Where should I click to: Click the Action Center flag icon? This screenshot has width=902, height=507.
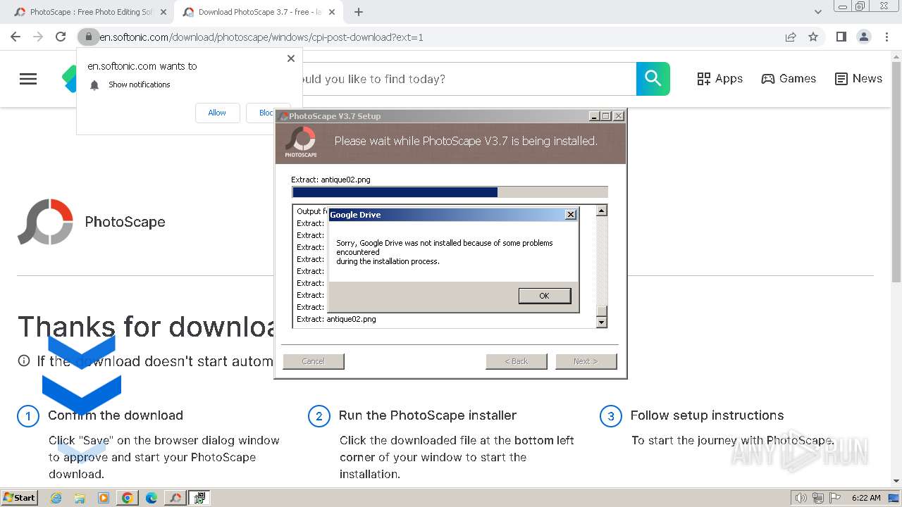coord(835,498)
